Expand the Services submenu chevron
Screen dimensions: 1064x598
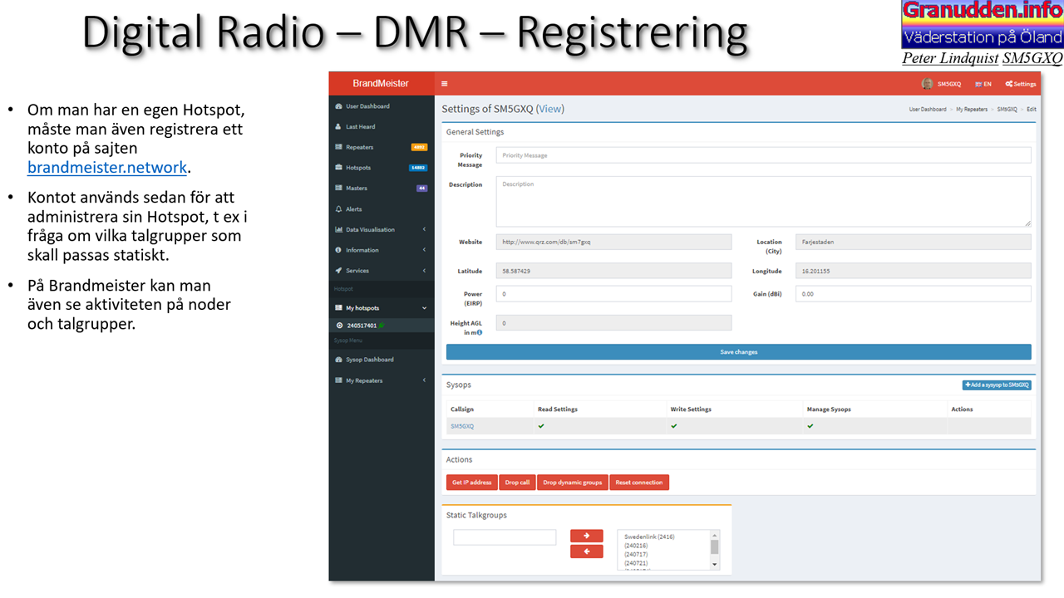click(x=424, y=271)
